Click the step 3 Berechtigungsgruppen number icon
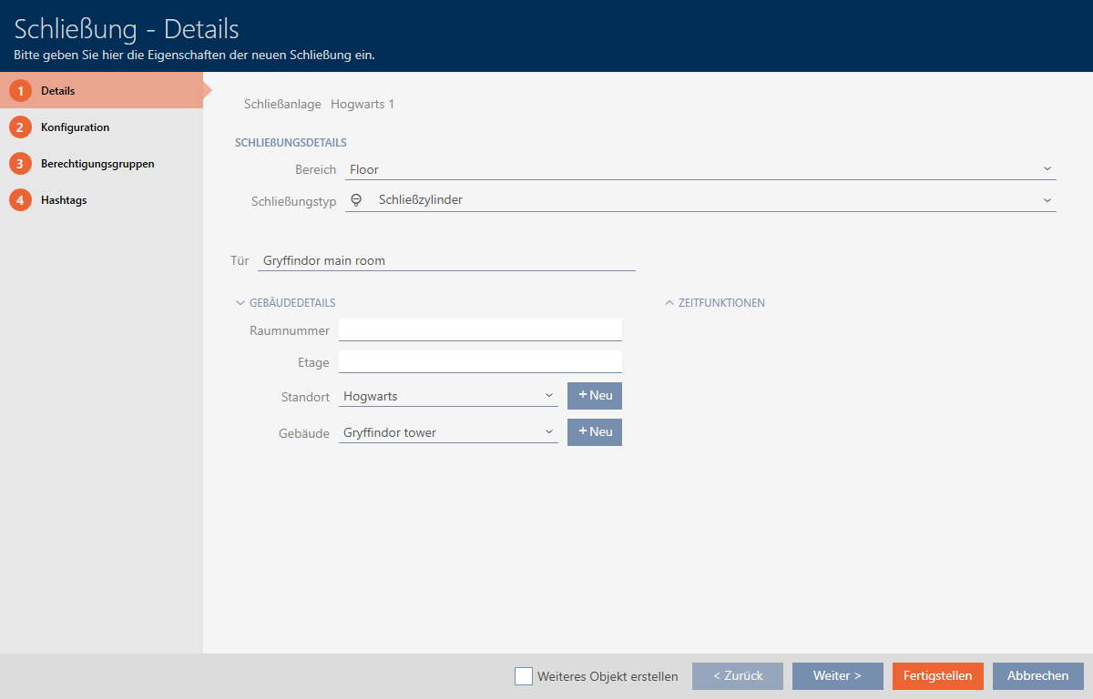Image resolution: width=1093 pixels, height=699 pixels. [20, 164]
